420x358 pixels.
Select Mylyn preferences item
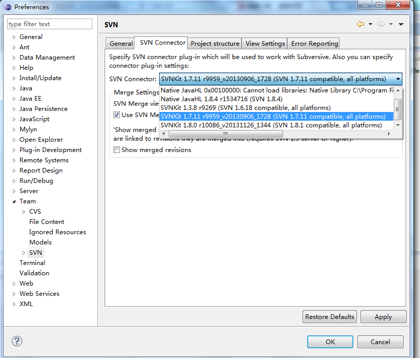point(28,129)
